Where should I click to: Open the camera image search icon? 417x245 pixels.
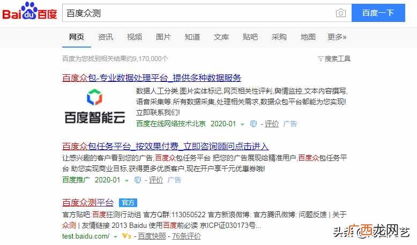click(x=341, y=13)
